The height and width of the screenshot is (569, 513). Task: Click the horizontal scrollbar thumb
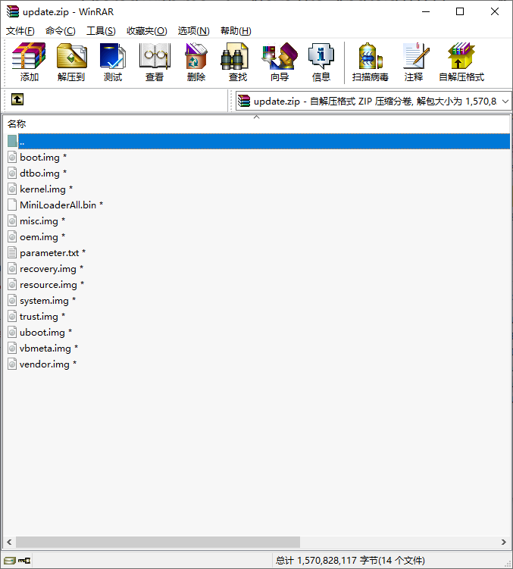pos(158,542)
